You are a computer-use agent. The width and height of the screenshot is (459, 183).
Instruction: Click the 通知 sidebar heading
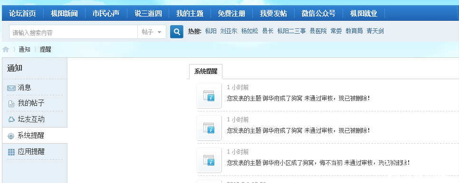(x=15, y=68)
